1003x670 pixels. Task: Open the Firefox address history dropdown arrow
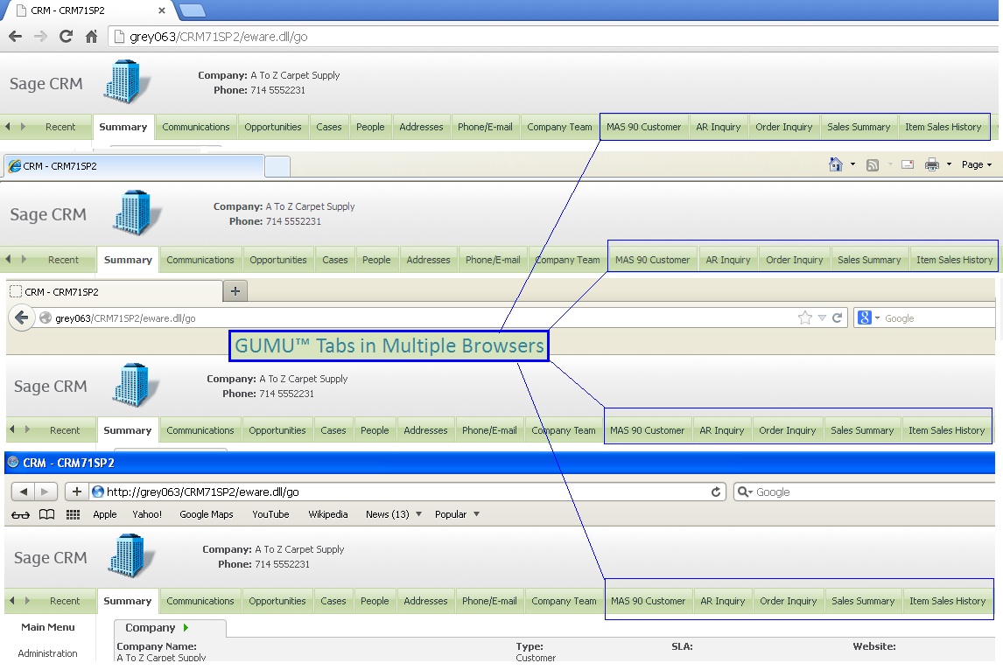(x=822, y=318)
